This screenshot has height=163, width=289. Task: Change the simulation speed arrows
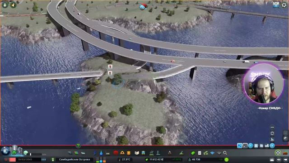click(44, 159)
